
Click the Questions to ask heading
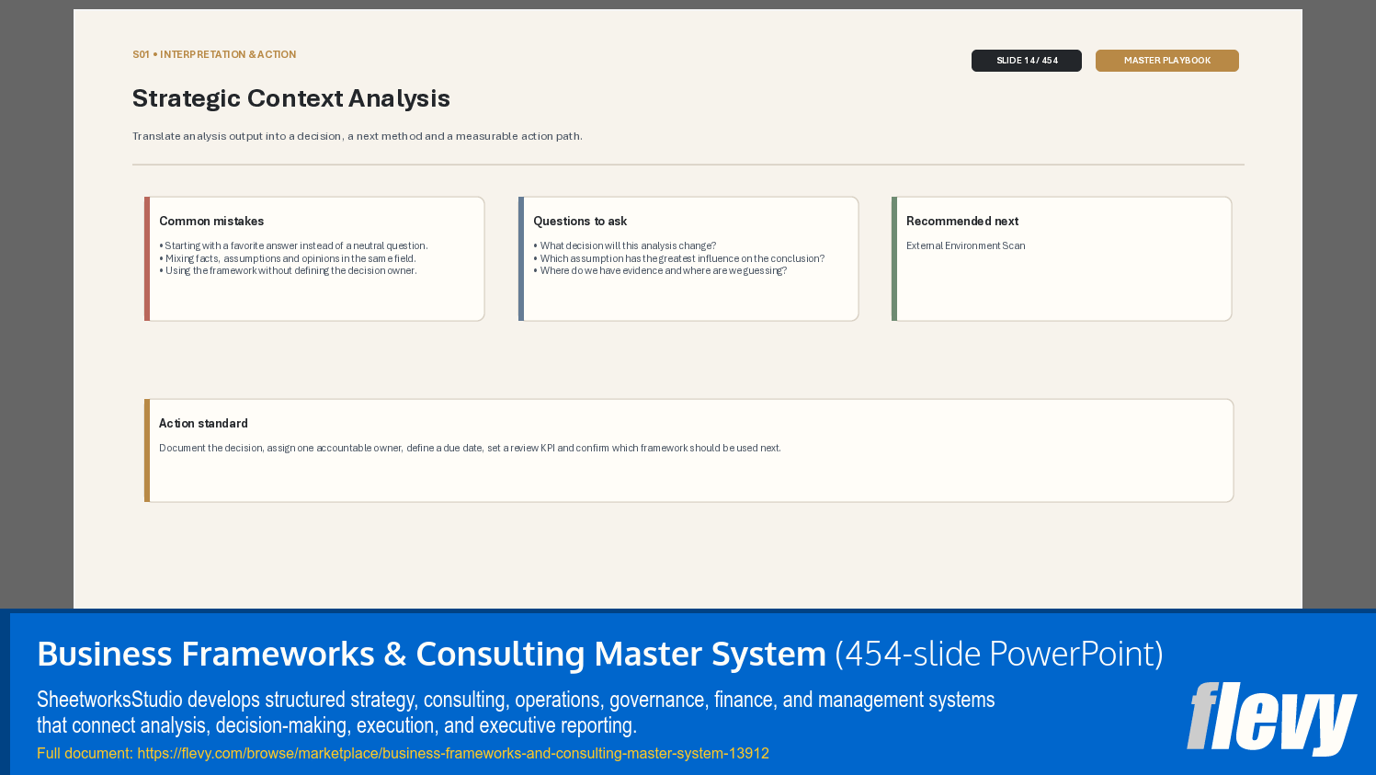pyautogui.click(x=580, y=222)
